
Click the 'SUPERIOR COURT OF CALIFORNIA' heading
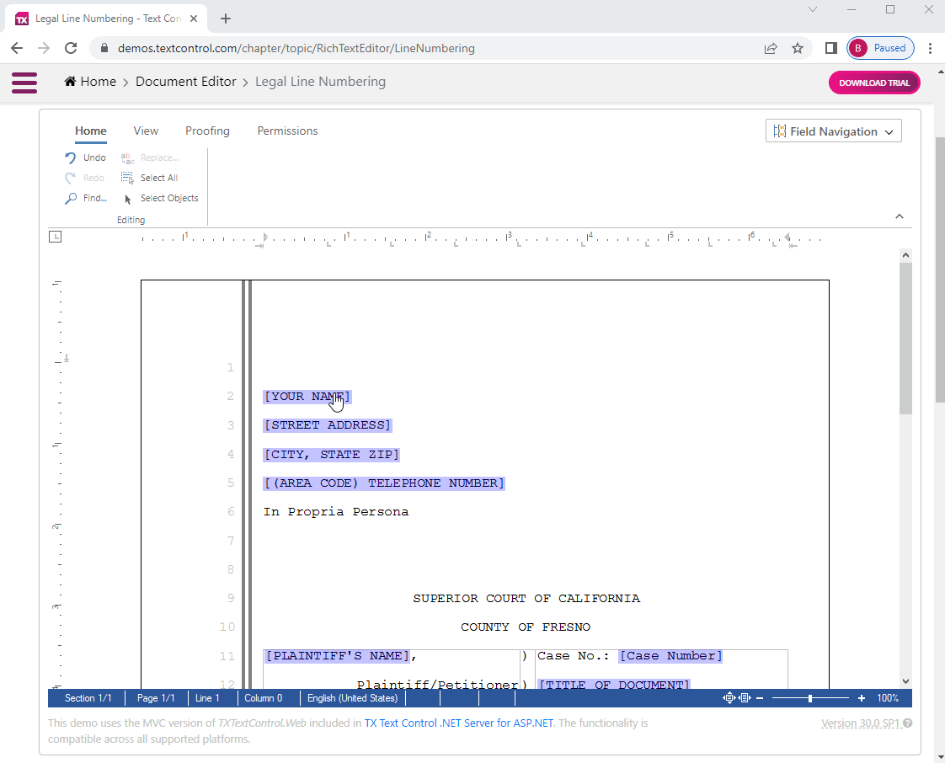(526, 599)
